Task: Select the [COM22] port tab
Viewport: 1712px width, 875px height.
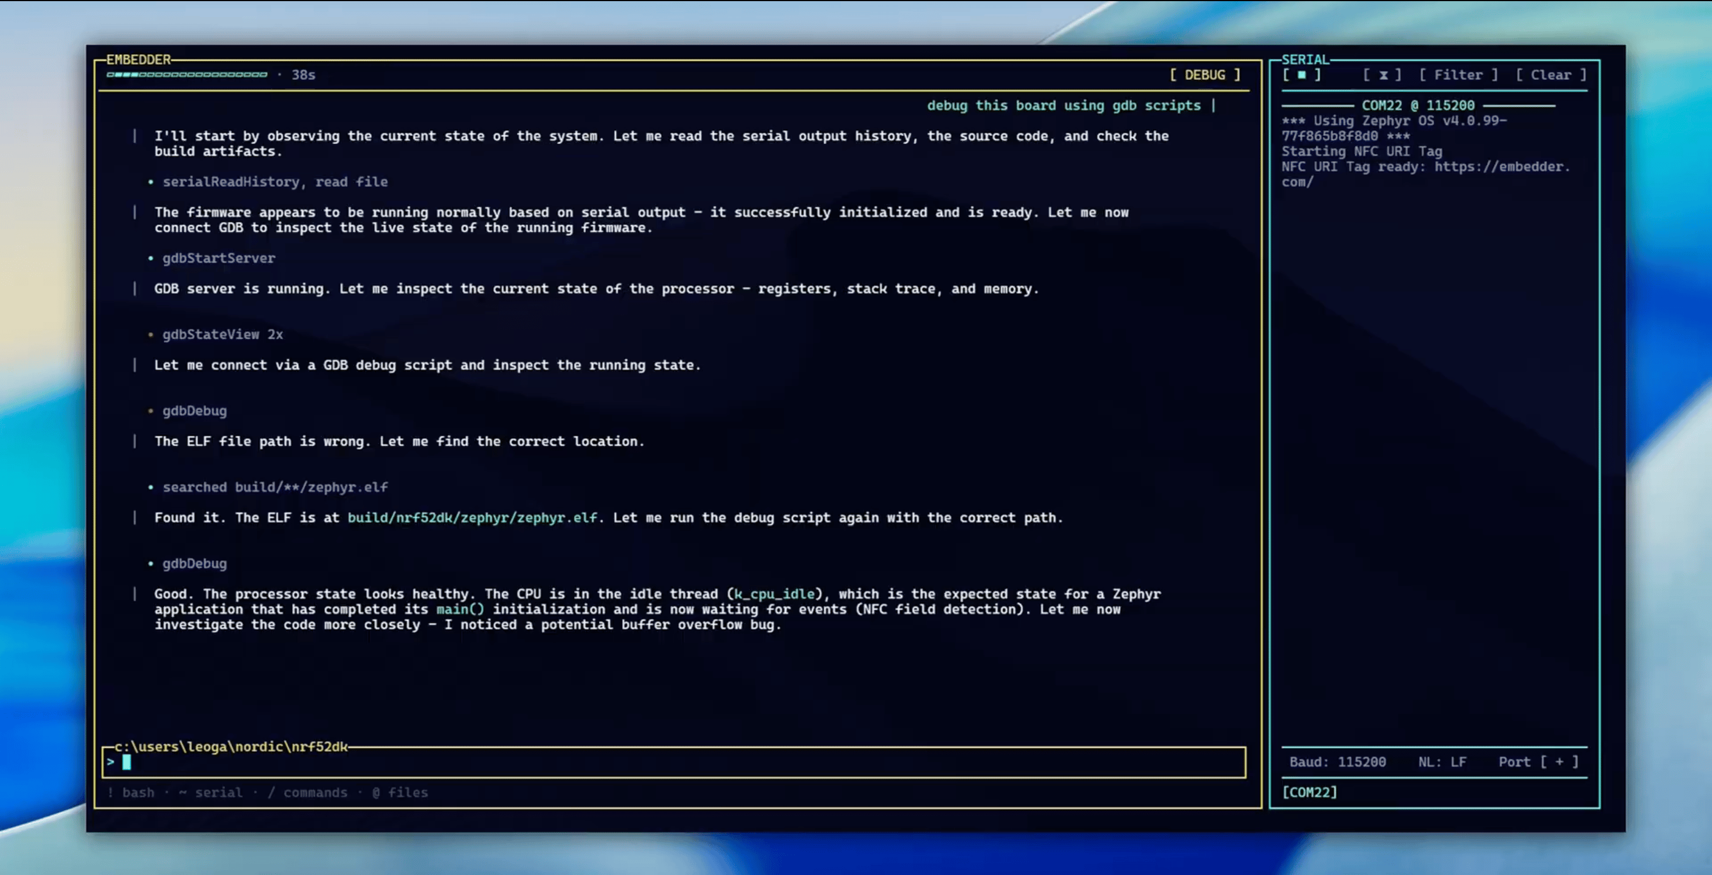Action: tap(1309, 792)
